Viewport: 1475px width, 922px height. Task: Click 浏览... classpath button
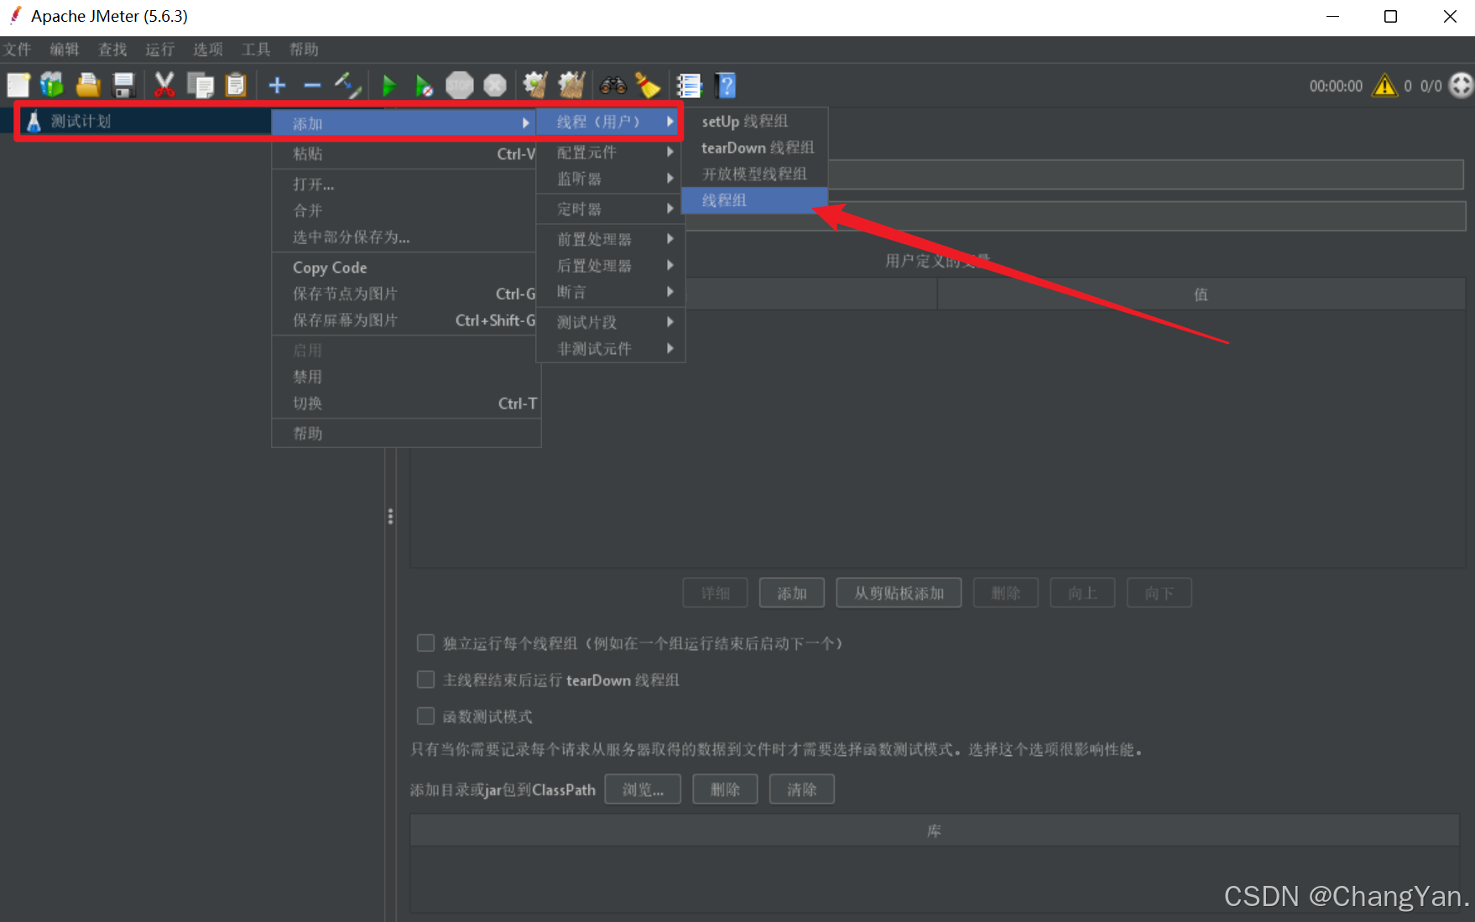coord(643,789)
